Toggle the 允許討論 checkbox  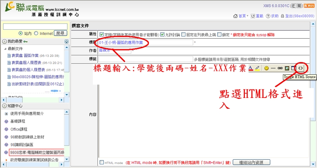162,34
